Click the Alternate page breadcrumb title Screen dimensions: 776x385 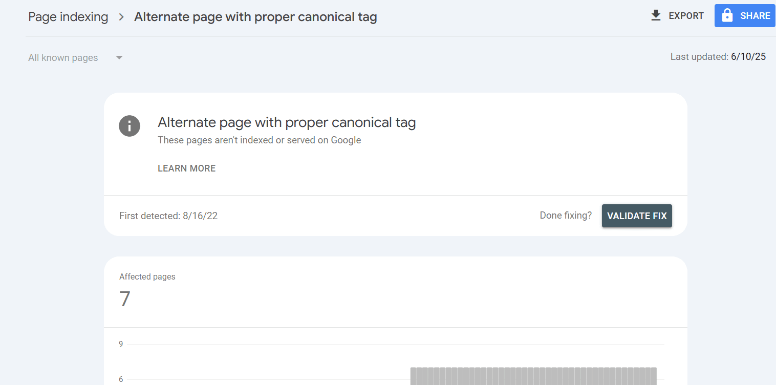[x=255, y=16]
